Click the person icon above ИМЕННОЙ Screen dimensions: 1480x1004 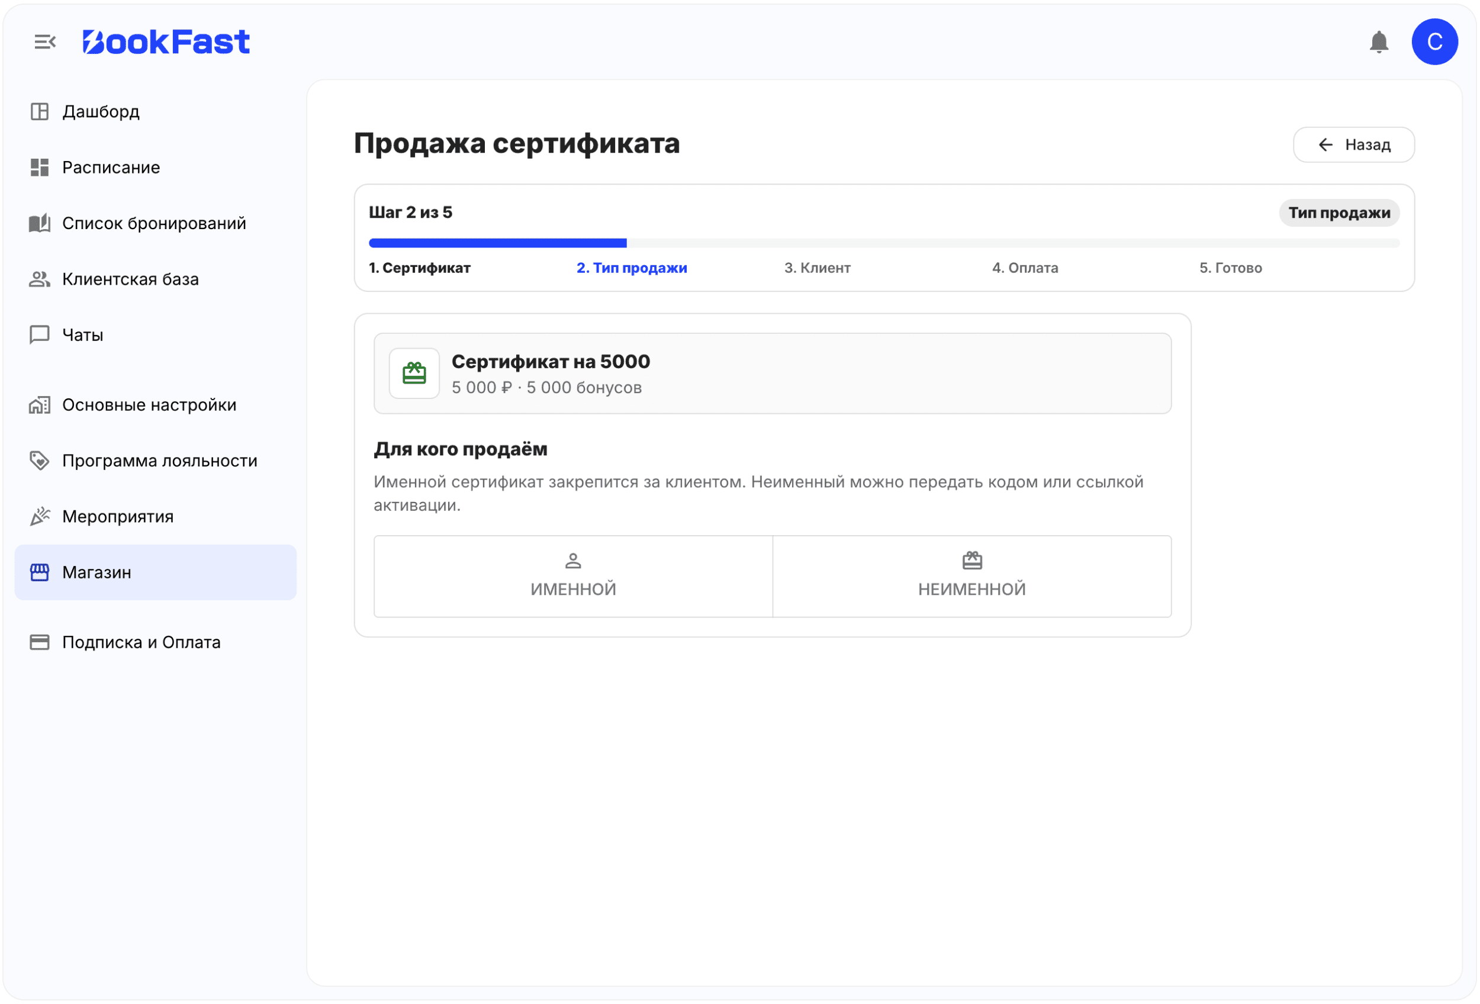[x=573, y=561]
